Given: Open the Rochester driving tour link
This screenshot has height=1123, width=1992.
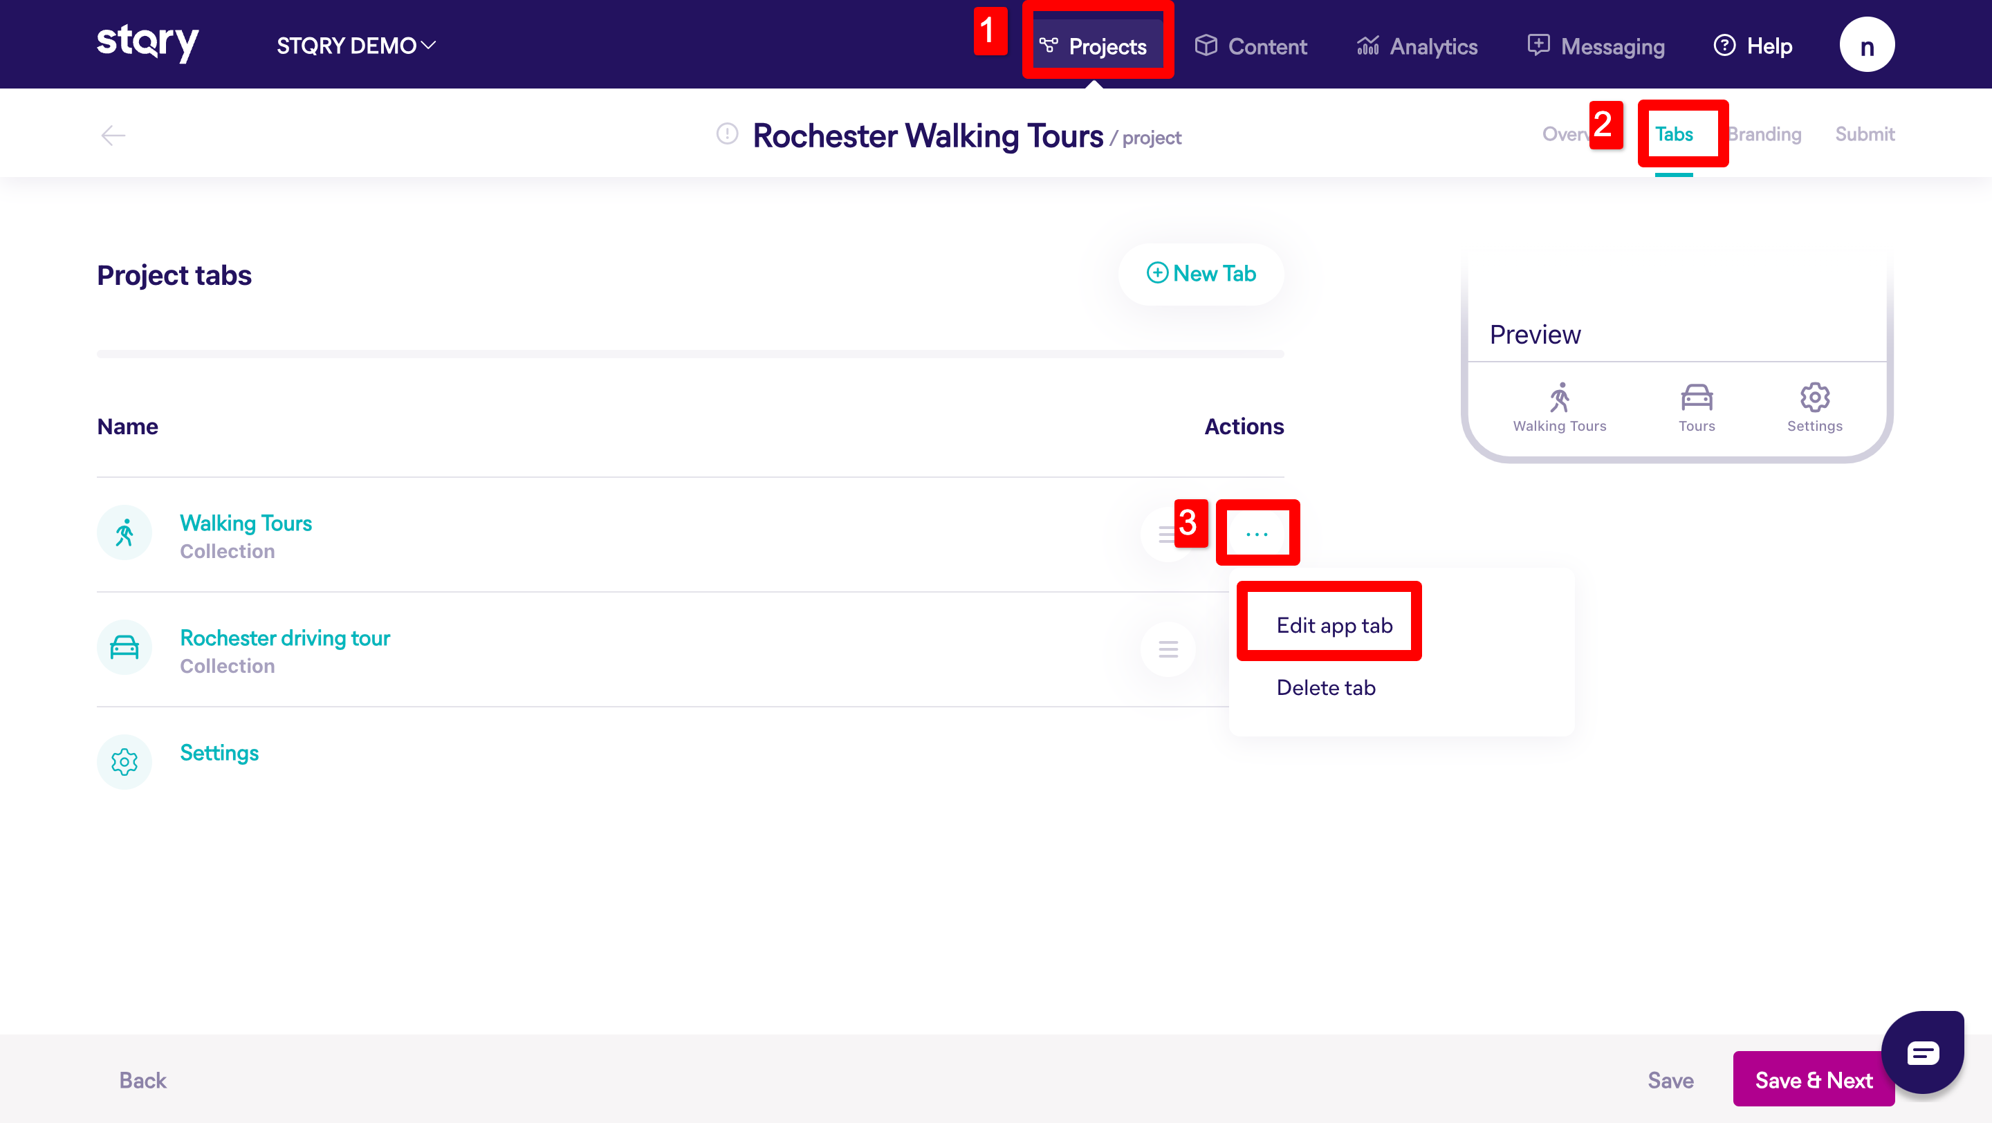Looking at the screenshot, I should [284, 638].
